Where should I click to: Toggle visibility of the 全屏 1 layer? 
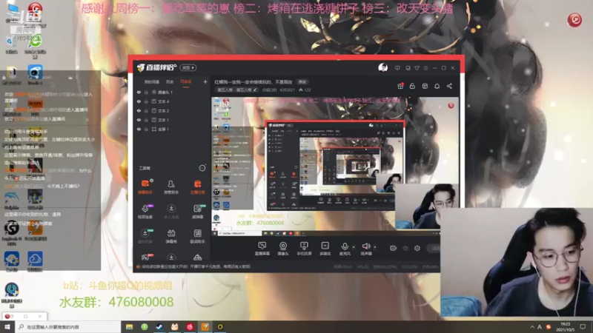pos(139,129)
